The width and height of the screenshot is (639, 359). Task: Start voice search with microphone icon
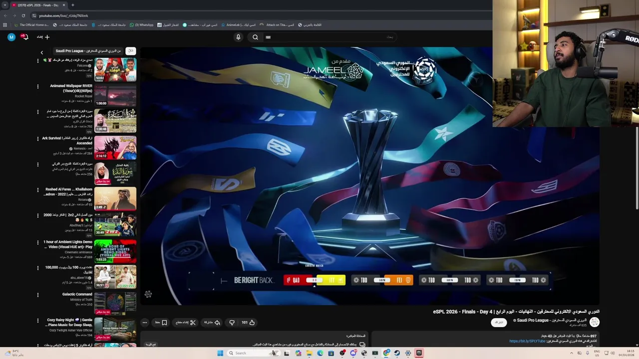(238, 37)
